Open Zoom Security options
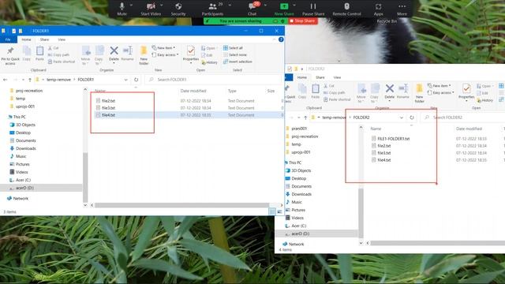The width and height of the screenshot is (505, 284). tap(178, 9)
